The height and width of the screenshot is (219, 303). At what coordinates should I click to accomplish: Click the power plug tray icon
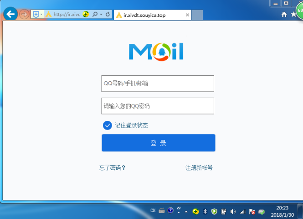pyautogui.click(x=224, y=211)
